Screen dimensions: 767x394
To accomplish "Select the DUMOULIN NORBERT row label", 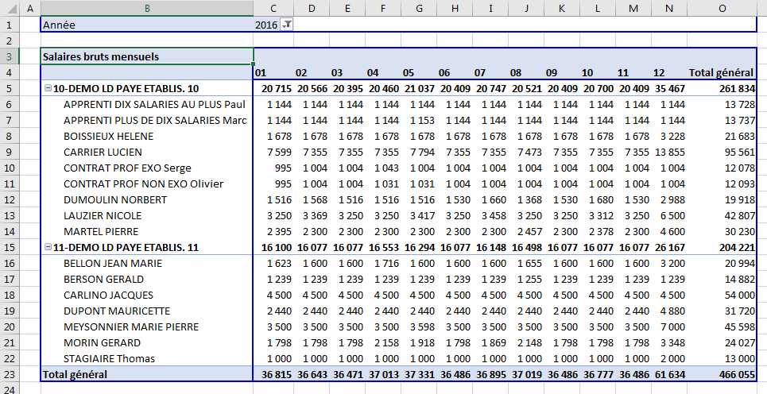I will click(x=115, y=200).
